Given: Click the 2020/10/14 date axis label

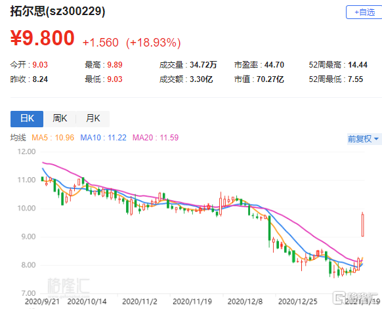Looking at the screenshot, I should (87, 302).
